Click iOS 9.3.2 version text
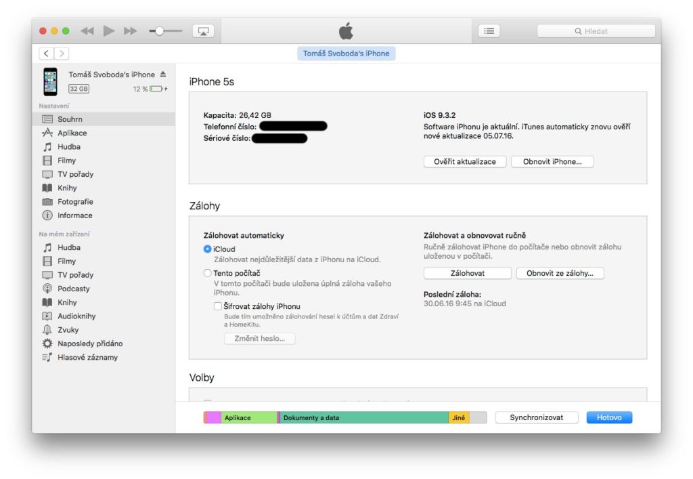The image size is (693, 479). click(439, 115)
